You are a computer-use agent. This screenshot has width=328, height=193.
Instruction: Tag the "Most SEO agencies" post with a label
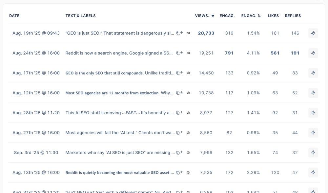(179, 93)
